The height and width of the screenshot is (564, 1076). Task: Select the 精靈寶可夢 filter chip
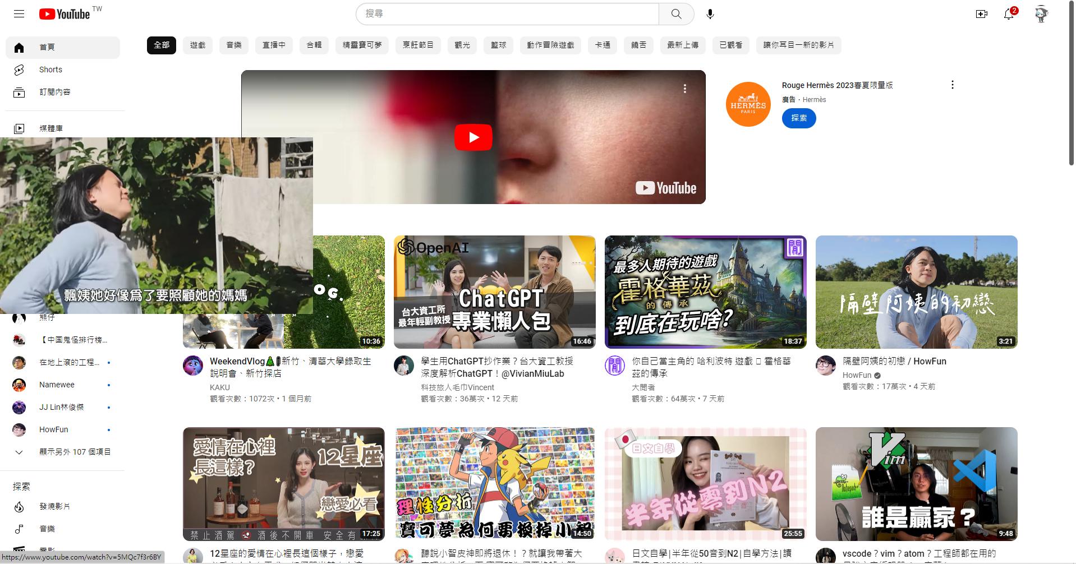(362, 45)
